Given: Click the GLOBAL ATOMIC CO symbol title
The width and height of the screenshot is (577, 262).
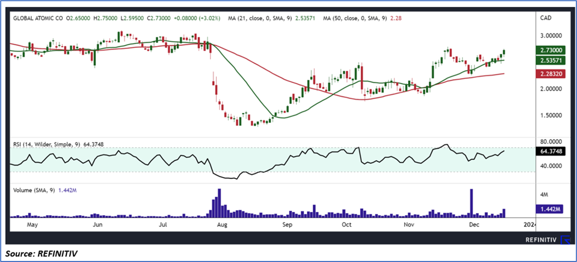Looking at the screenshot, I should 38,18.
